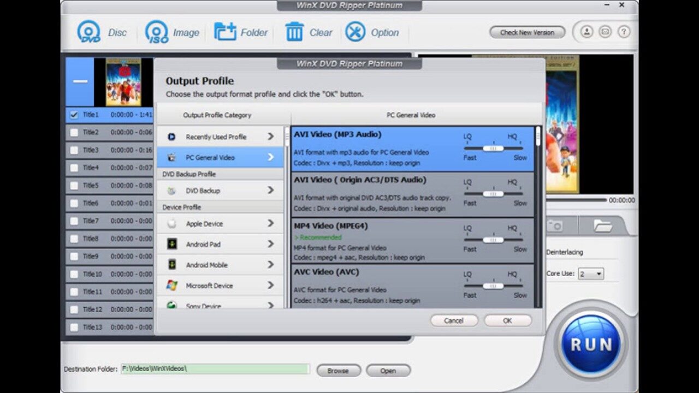Click the user account icon
Viewport: 699px width, 393px height.
(587, 32)
